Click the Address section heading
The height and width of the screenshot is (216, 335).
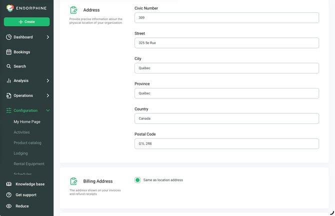tap(91, 10)
